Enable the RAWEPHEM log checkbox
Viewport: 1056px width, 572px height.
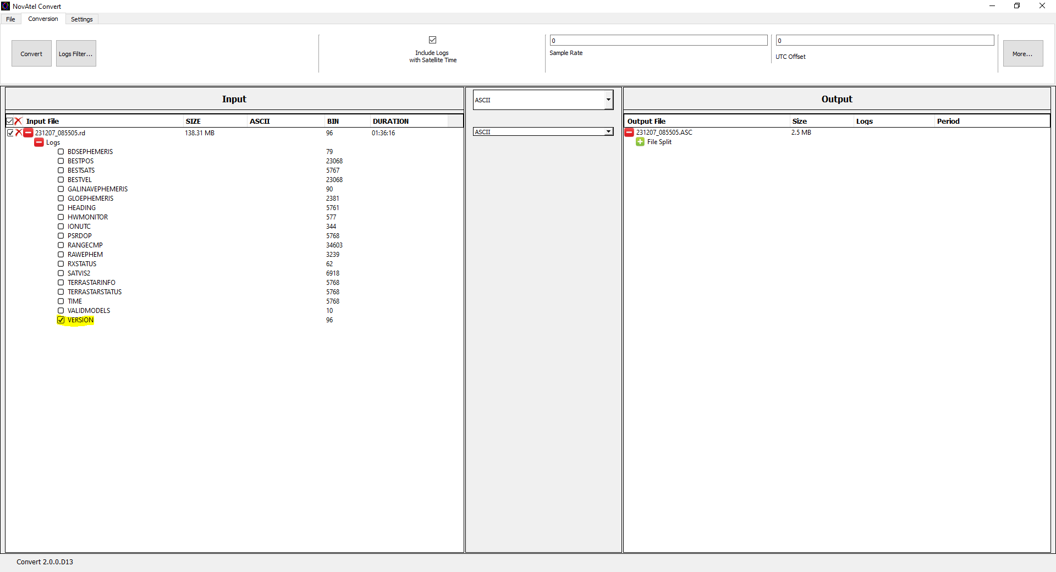coord(61,255)
